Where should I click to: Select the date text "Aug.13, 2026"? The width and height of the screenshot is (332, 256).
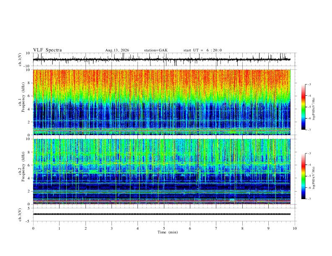tap(117, 50)
